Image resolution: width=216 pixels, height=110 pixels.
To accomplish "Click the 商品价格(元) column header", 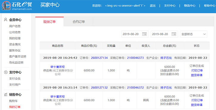I will coord(89,46).
